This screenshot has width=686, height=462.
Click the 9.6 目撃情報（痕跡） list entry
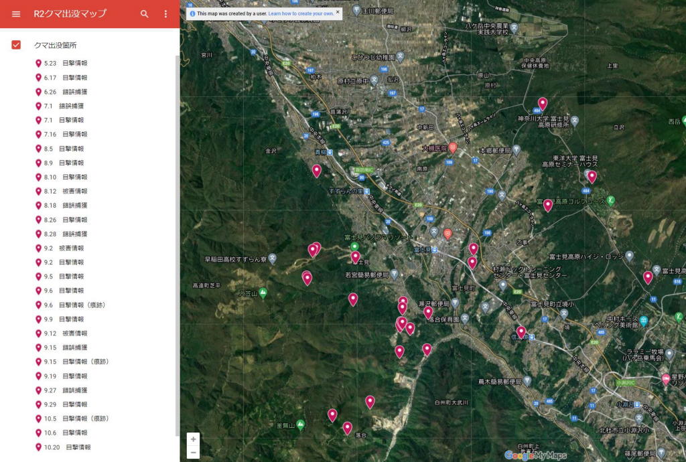(74, 305)
